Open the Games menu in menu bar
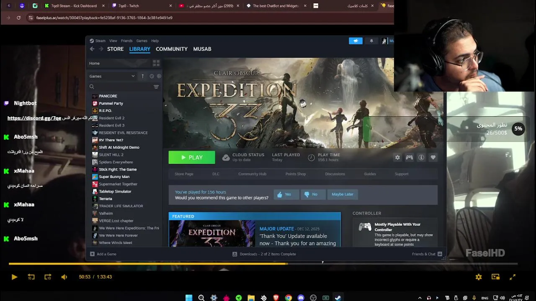 pos(142,41)
